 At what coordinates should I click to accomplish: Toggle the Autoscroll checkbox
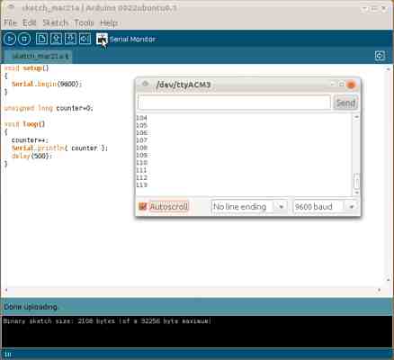tap(142, 206)
